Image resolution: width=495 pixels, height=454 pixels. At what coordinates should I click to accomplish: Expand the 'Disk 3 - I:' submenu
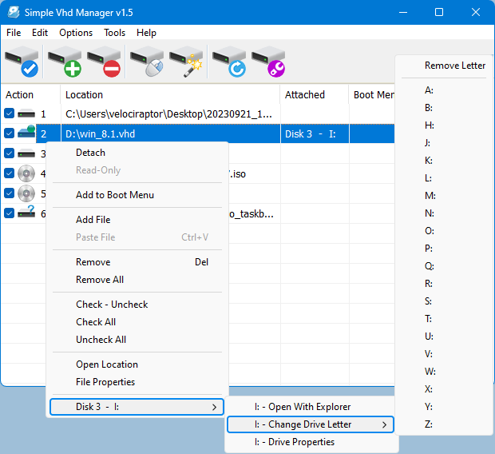click(137, 407)
